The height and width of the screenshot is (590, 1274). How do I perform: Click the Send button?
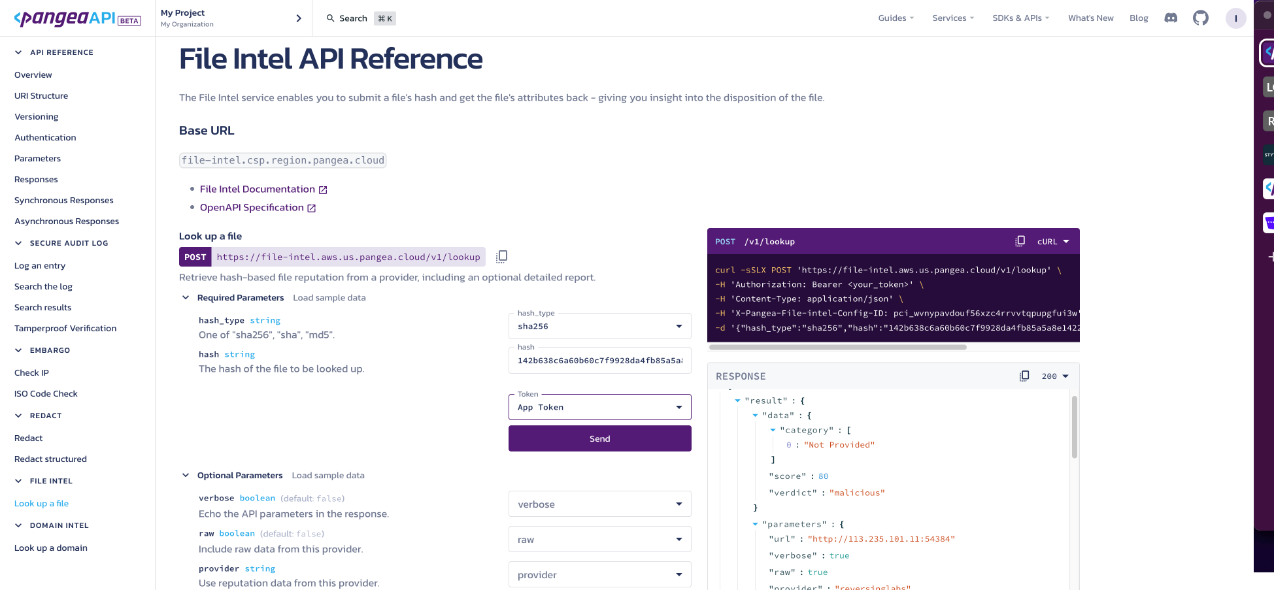click(x=599, y=438)
